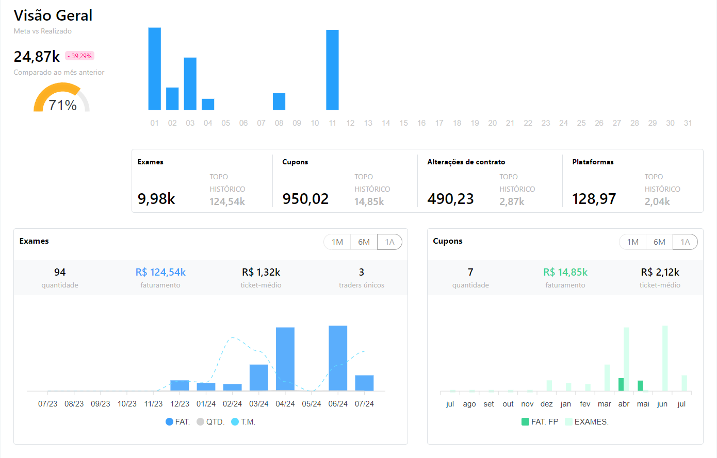
Task: Click the day 11 bar in top chart
Action: pos(333,70)
